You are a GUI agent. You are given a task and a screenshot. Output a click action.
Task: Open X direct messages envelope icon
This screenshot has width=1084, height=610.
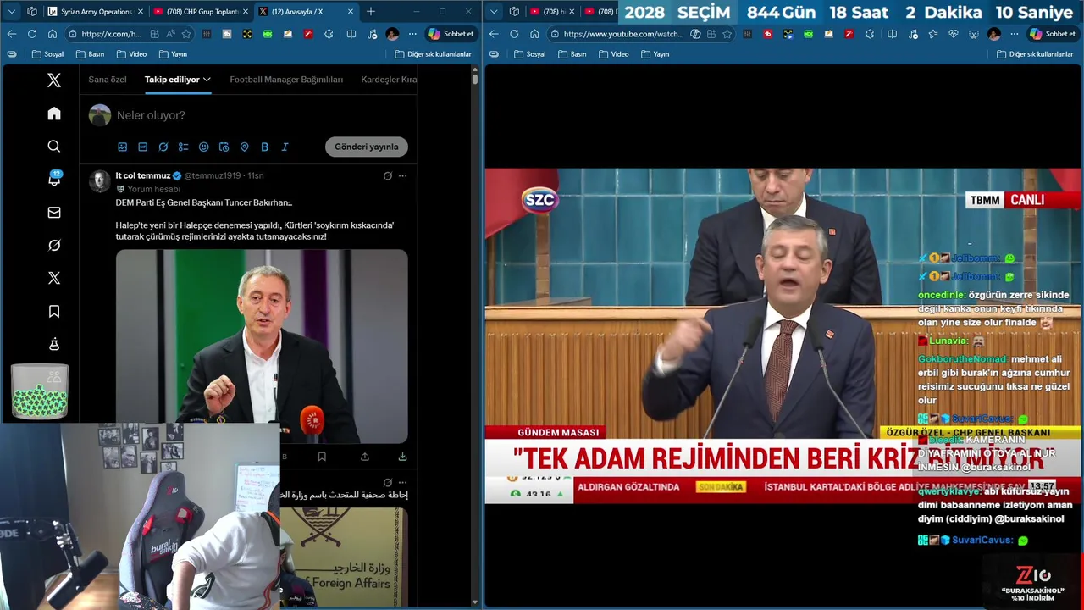click(54, 213)
